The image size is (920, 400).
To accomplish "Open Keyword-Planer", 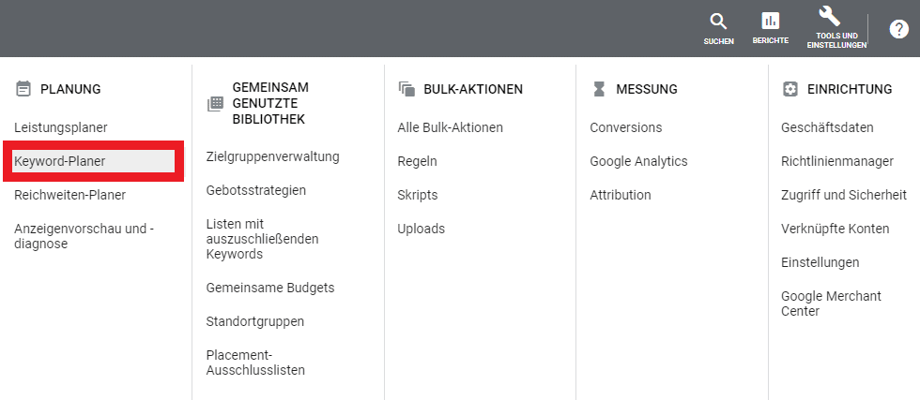I will pyautogui.click(x=60, y=161).
